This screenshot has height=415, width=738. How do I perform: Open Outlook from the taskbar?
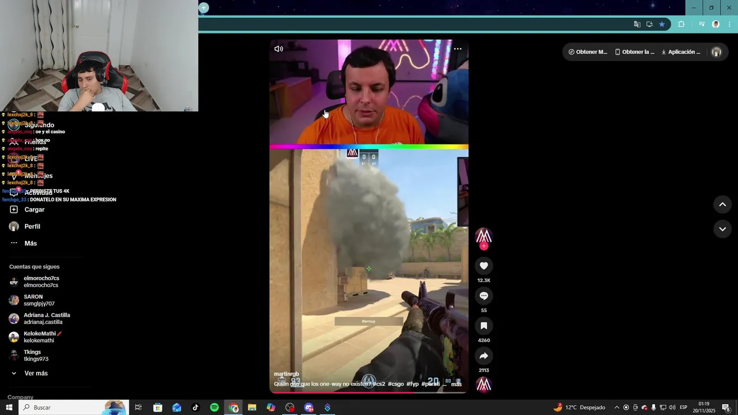click(176, 408)
